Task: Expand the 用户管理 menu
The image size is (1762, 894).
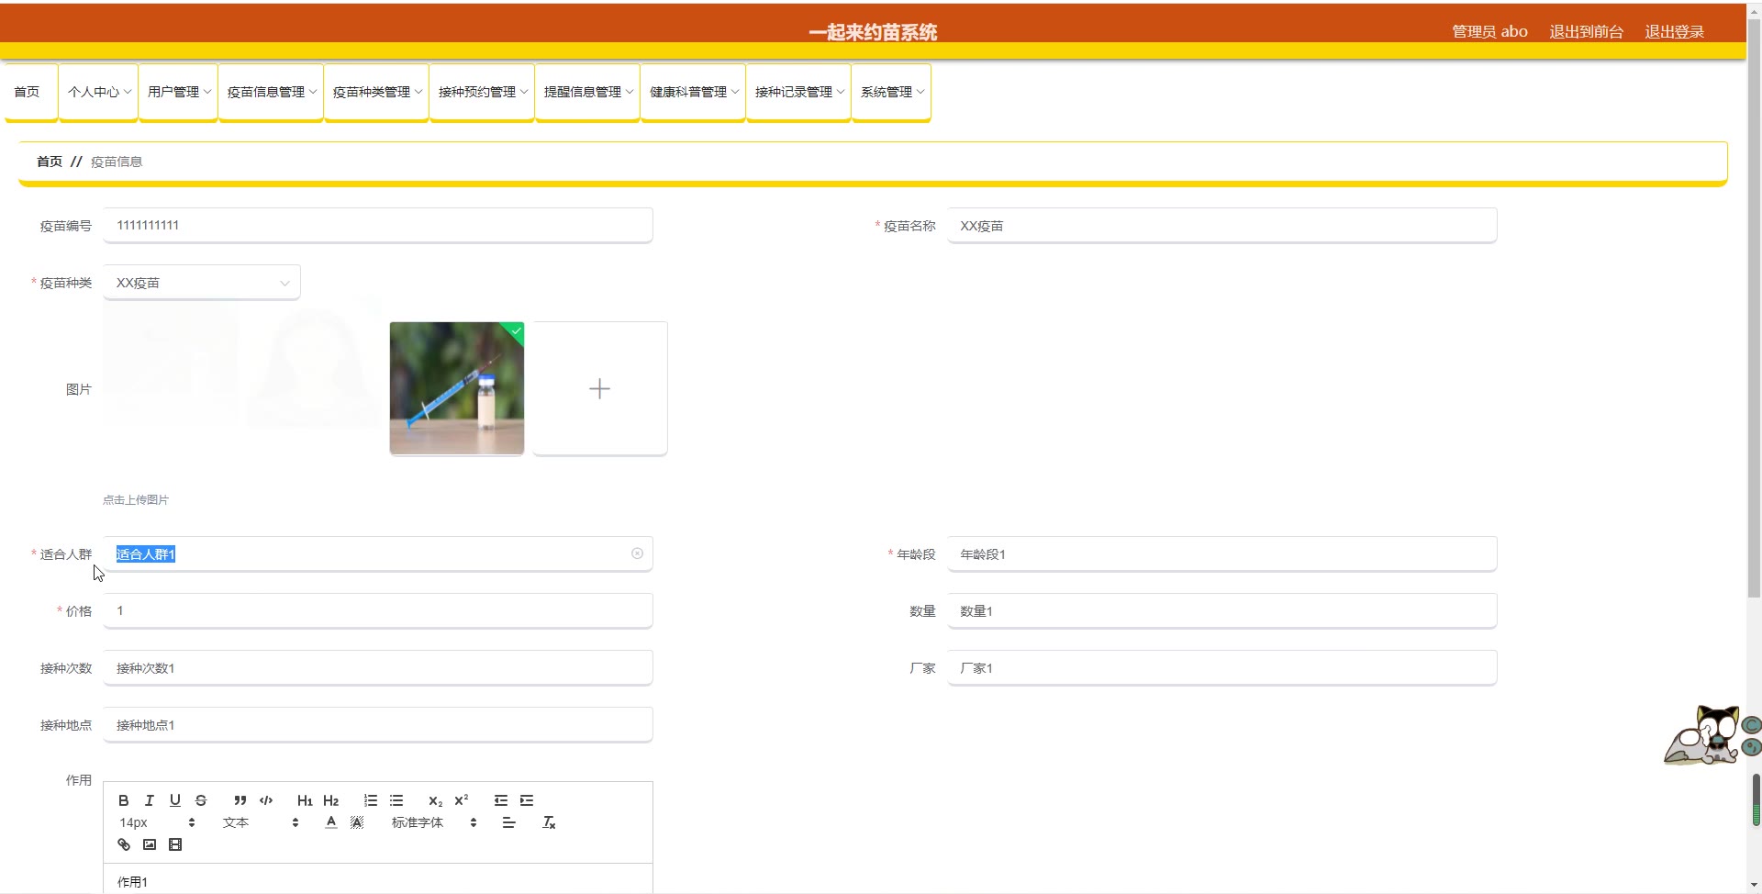Action: coord(179,92)
